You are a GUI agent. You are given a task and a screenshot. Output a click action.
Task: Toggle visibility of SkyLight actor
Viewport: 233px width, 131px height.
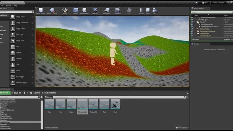[x=192, y=20]
